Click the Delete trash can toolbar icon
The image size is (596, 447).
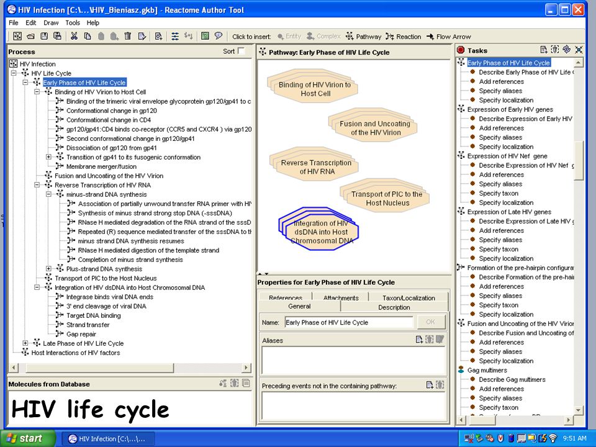[x=128, y=36]
